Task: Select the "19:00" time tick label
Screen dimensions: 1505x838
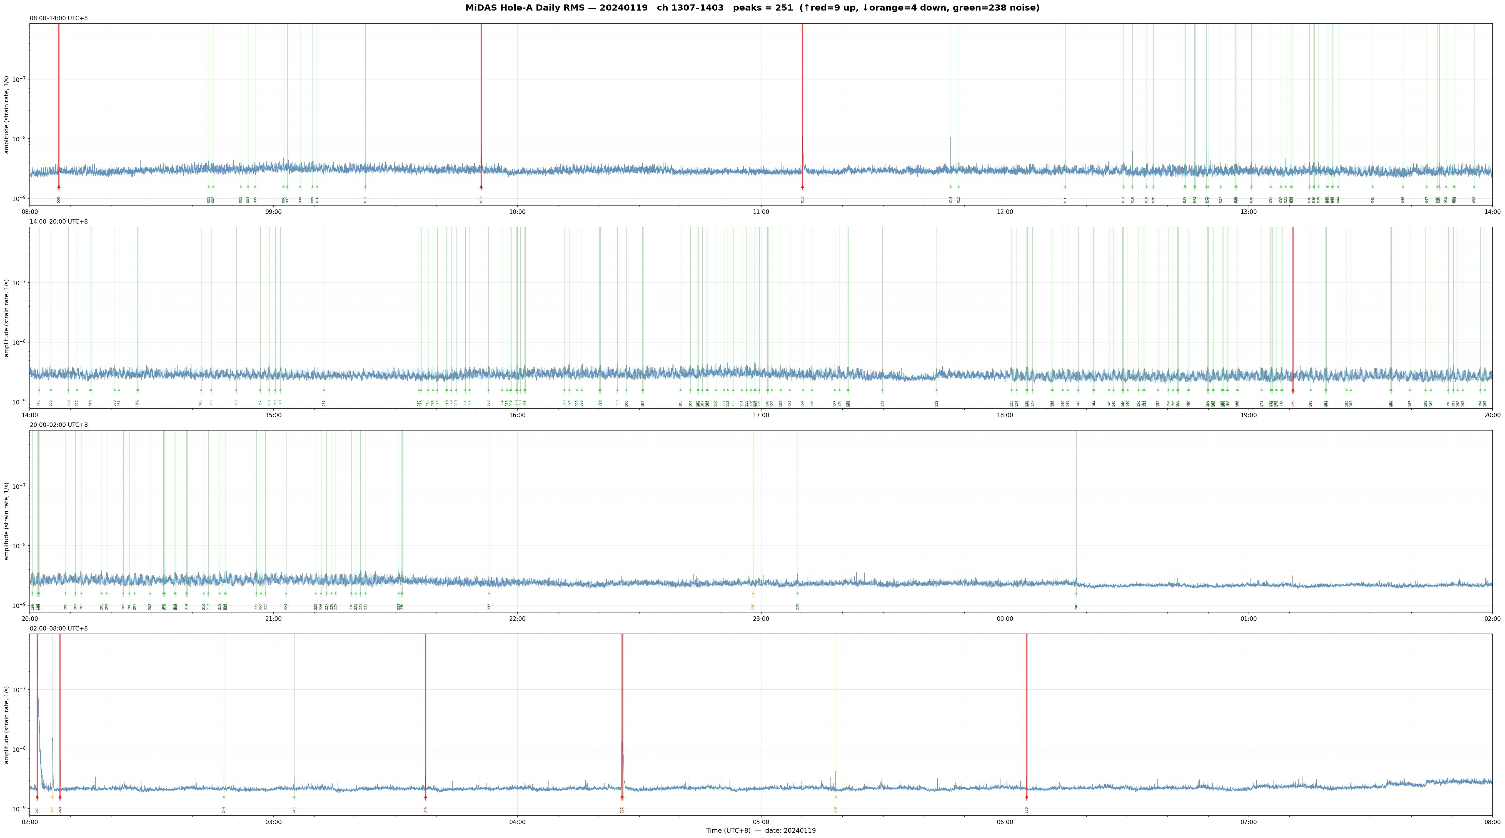Action: coord(1249,415)
